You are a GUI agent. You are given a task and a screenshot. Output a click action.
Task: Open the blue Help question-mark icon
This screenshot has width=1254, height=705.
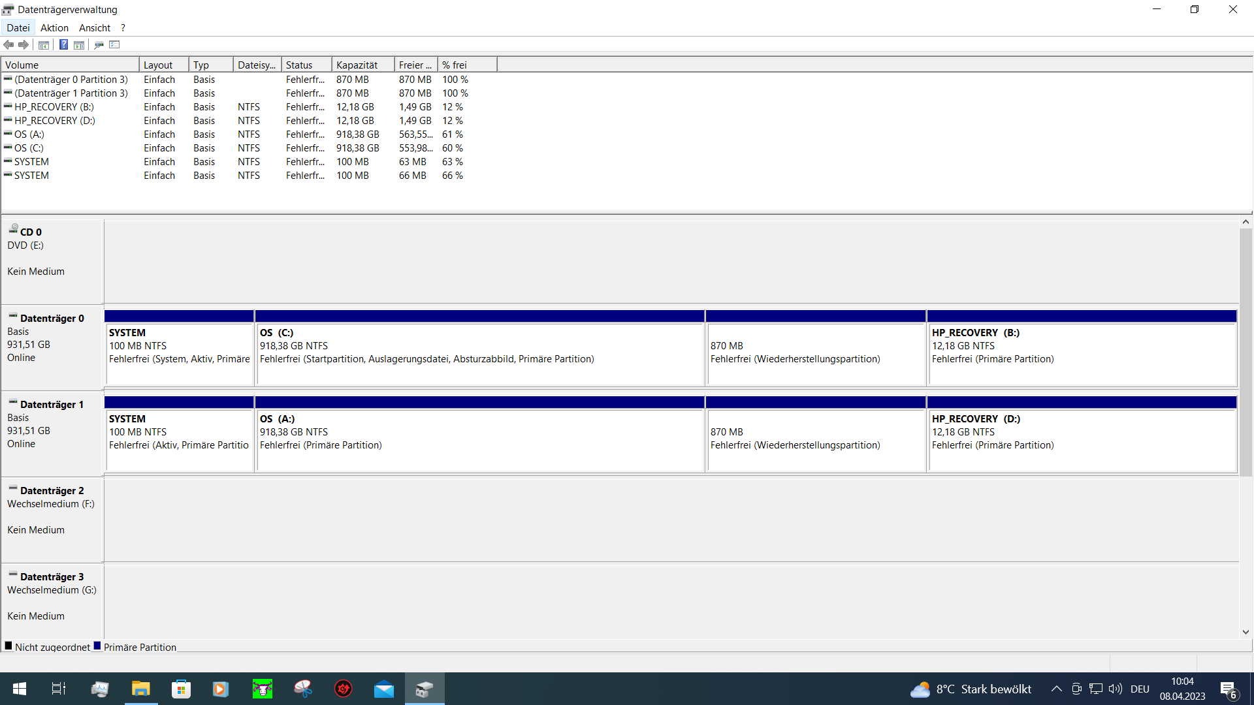tap(63, 44)
